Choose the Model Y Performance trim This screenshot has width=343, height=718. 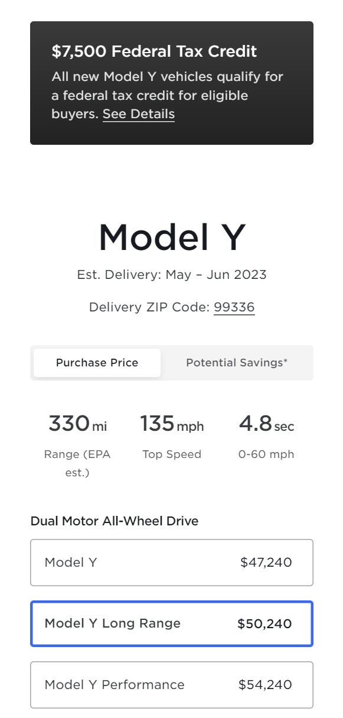click(x=172, y=685)
